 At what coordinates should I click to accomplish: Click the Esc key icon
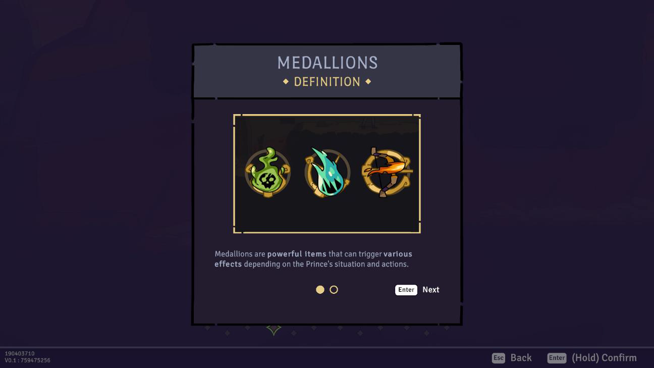click(499, 358)
